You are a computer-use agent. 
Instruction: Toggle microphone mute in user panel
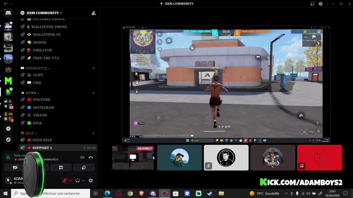tap(65, 181)
